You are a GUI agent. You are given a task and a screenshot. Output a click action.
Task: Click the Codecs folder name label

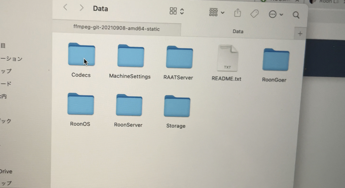tap(81, 75)
